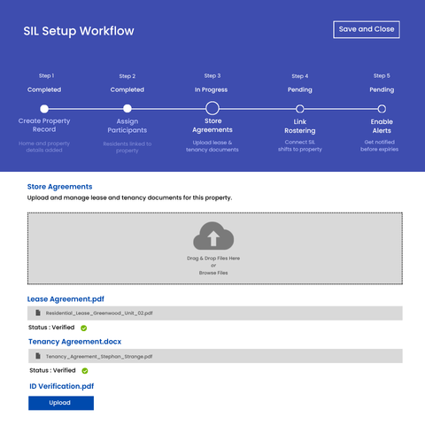This screenshot has height=425, width=425.
Task: Click the file icon beside Residential_Lease_Greenwood_Unit_02.pdf
Action: coord(38,313)
